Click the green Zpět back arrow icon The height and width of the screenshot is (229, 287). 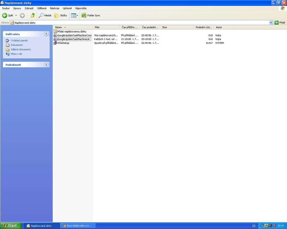coord(4,16)
